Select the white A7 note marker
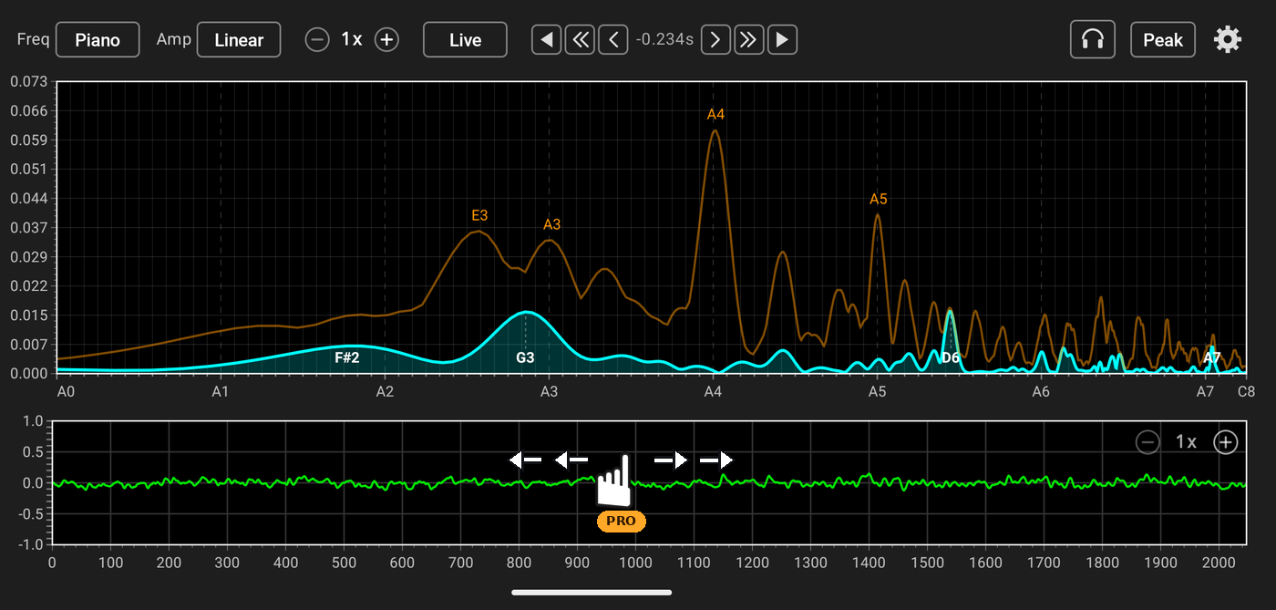Screen dimensions: 1276x610 (x=1211, y=358)
